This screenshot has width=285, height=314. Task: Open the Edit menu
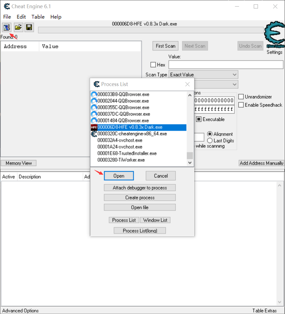[x=21, y=17]
